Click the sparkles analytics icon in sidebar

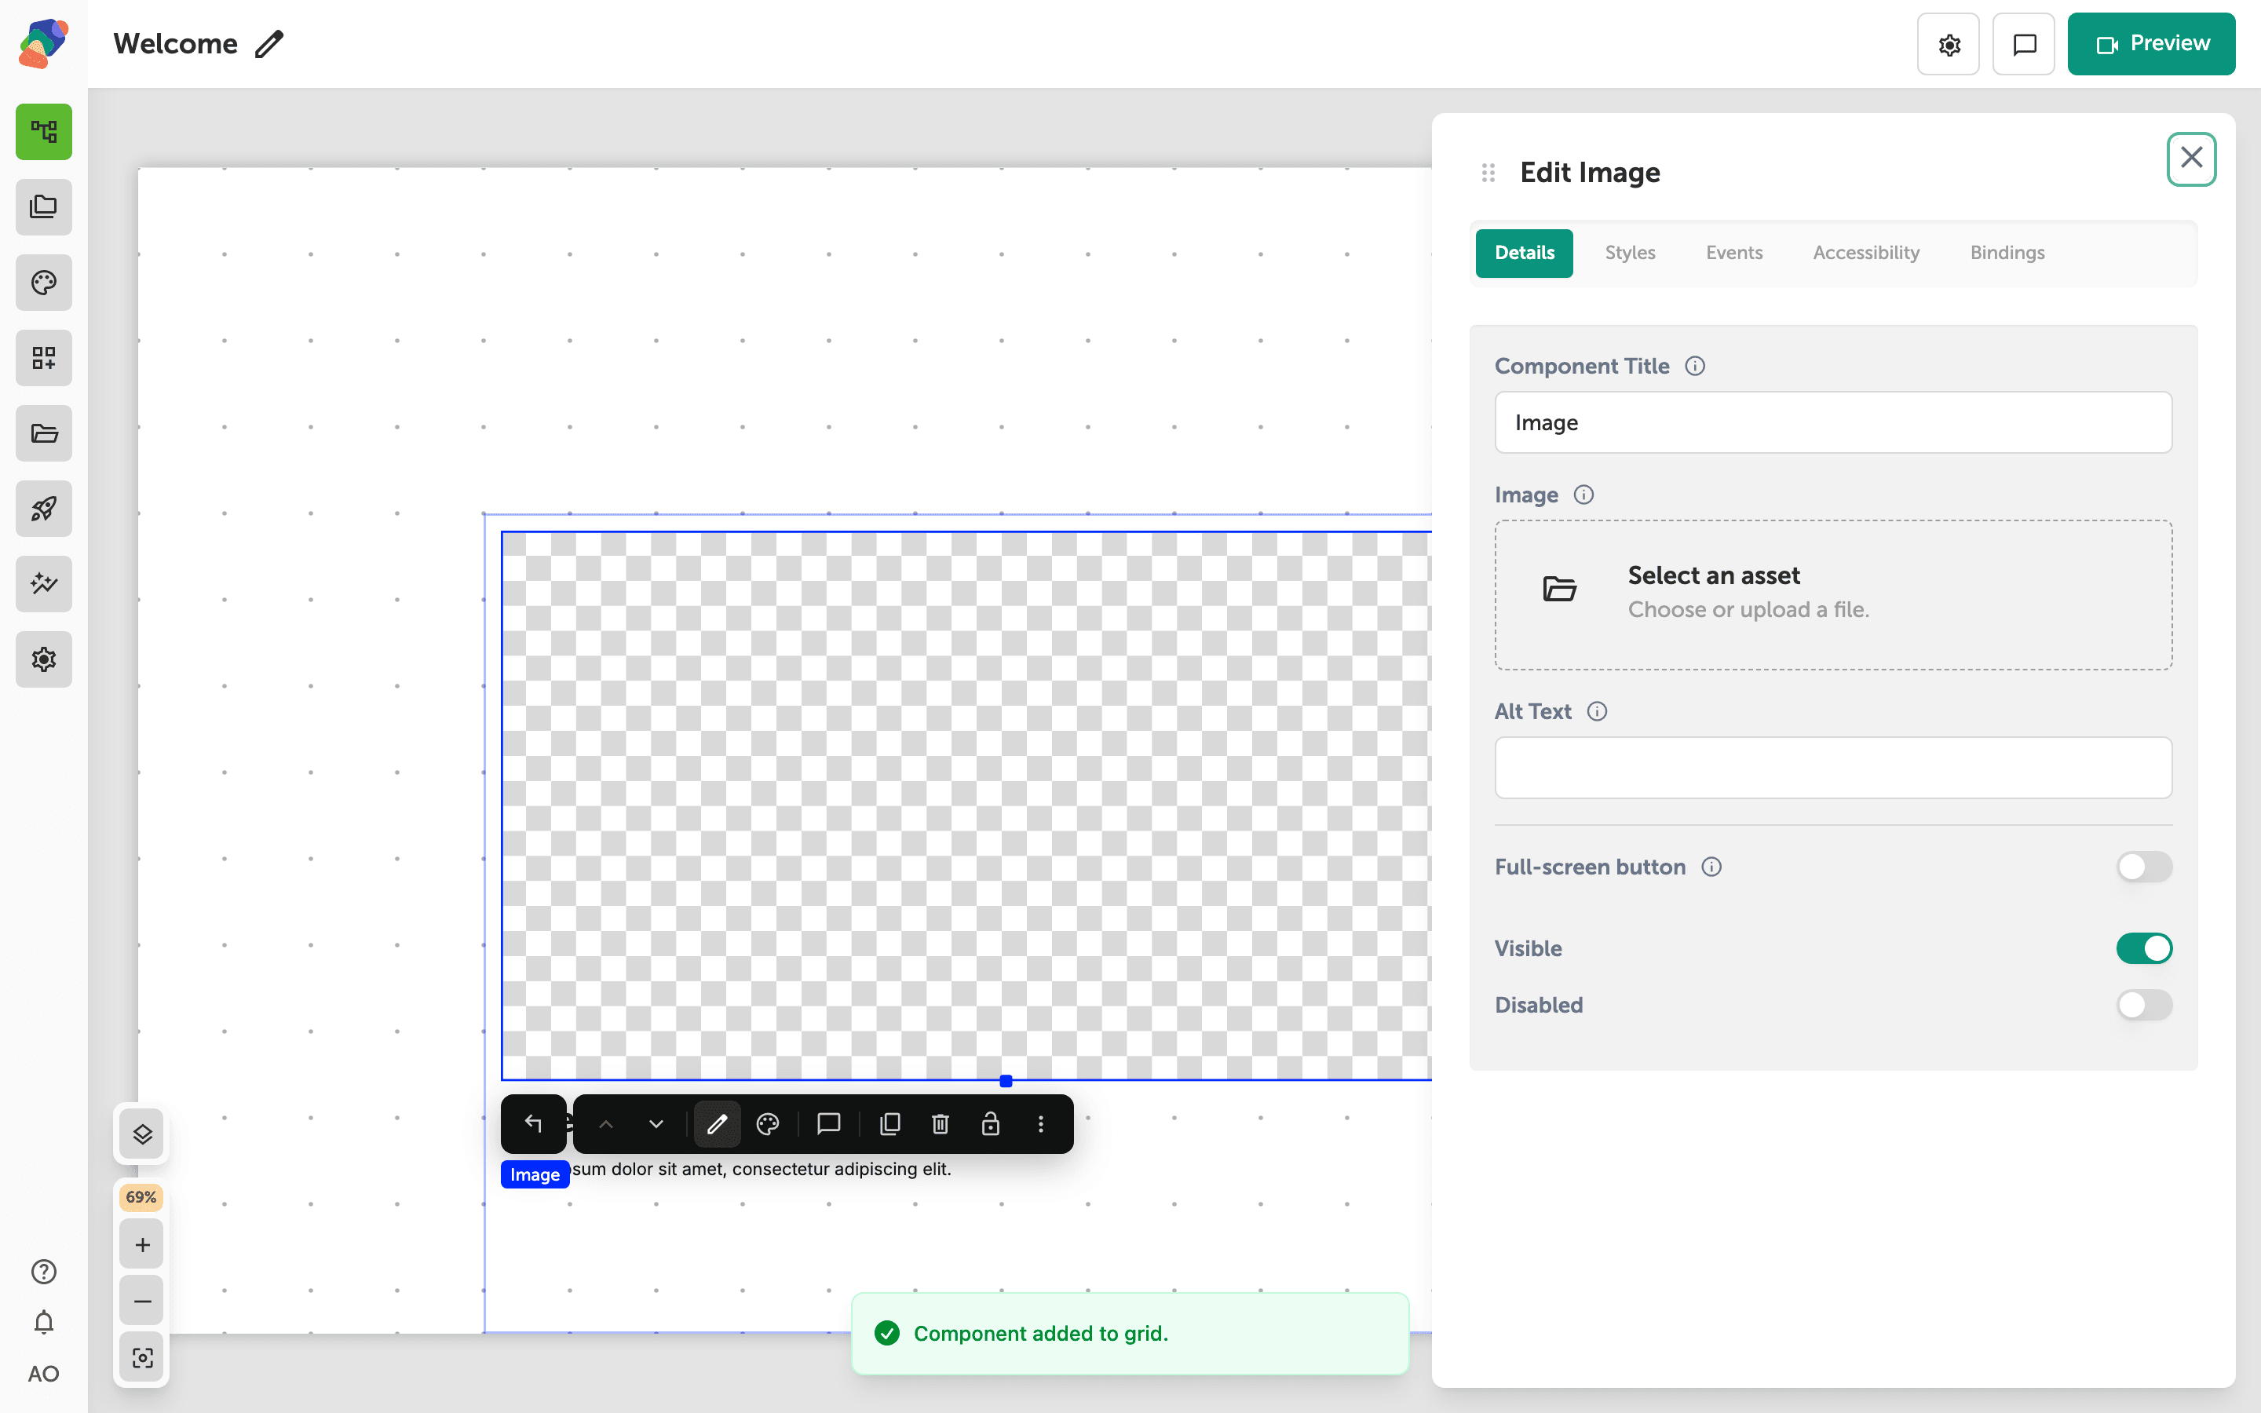(44, 584)
